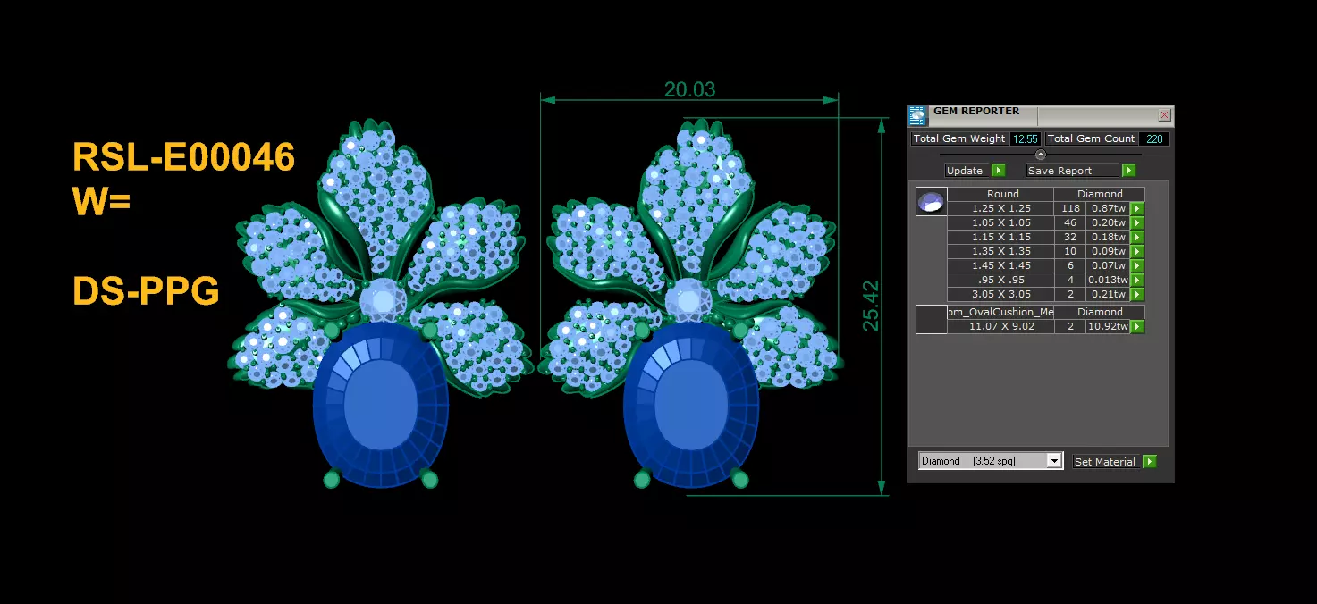Viewport: 1317px width, 604px height.
Task: Click the Total Gem Count value 220
Action: (1154, 139)
